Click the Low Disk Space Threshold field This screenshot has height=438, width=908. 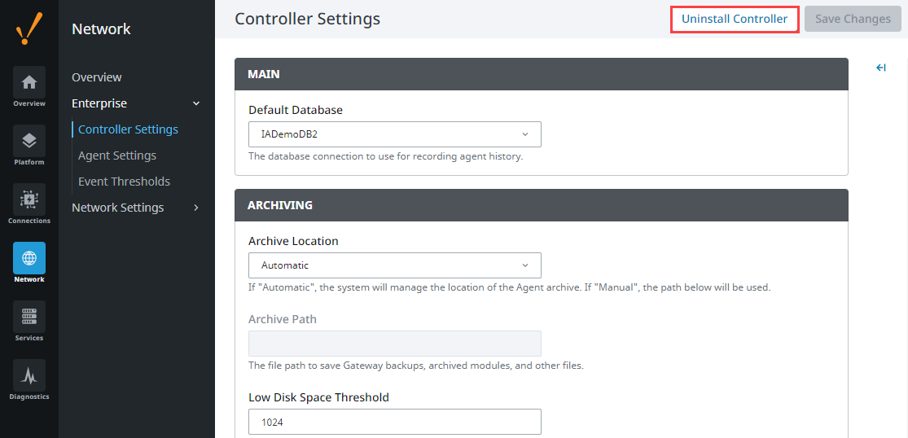click(394, 422)
